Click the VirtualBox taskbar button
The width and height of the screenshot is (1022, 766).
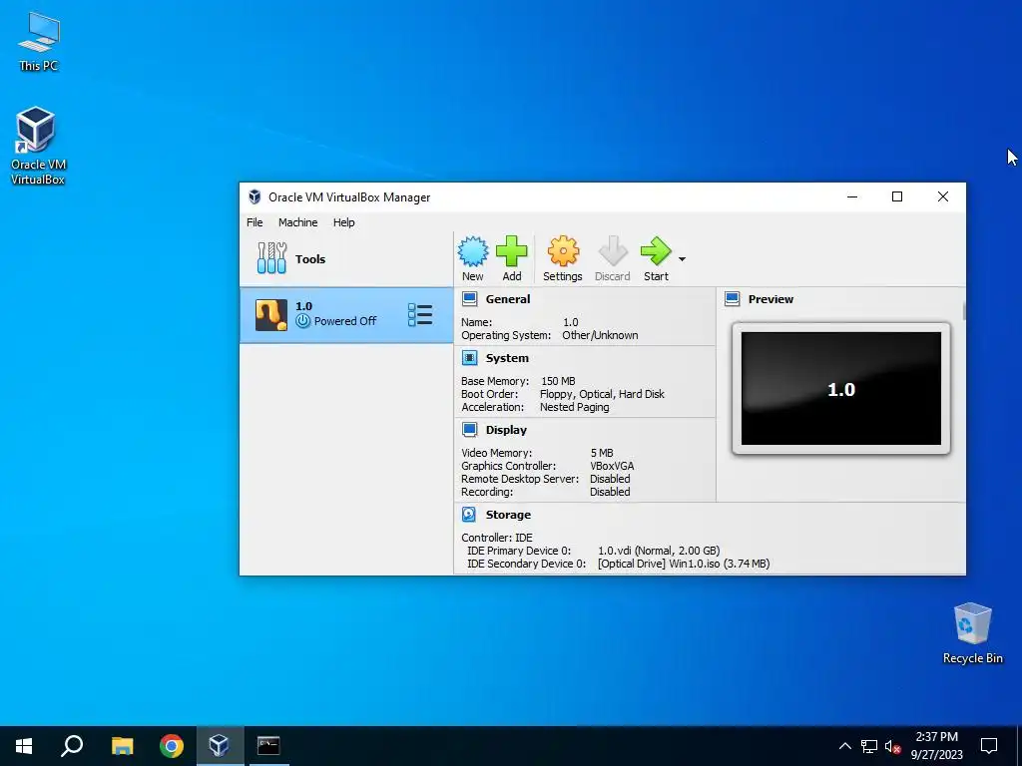pyautogui.click(x=220, y=746)
